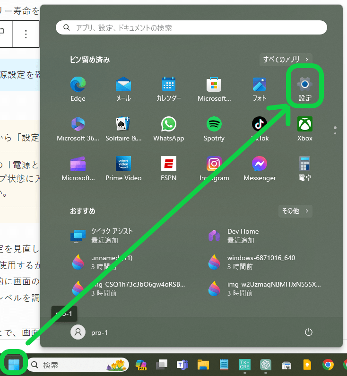Open the ESPN app

pos(168,169)
